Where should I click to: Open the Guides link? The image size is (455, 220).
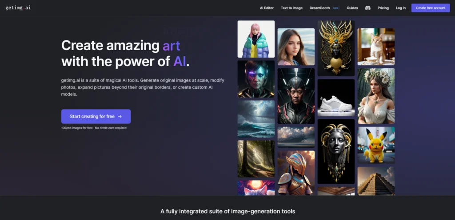[x=352, y=8]
